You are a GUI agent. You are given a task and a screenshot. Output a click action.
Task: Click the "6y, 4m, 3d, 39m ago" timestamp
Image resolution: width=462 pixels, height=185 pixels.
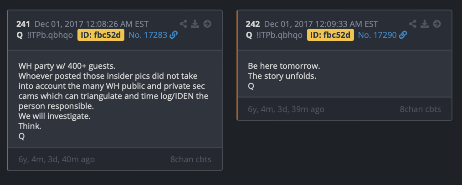[x=286, y=109]
